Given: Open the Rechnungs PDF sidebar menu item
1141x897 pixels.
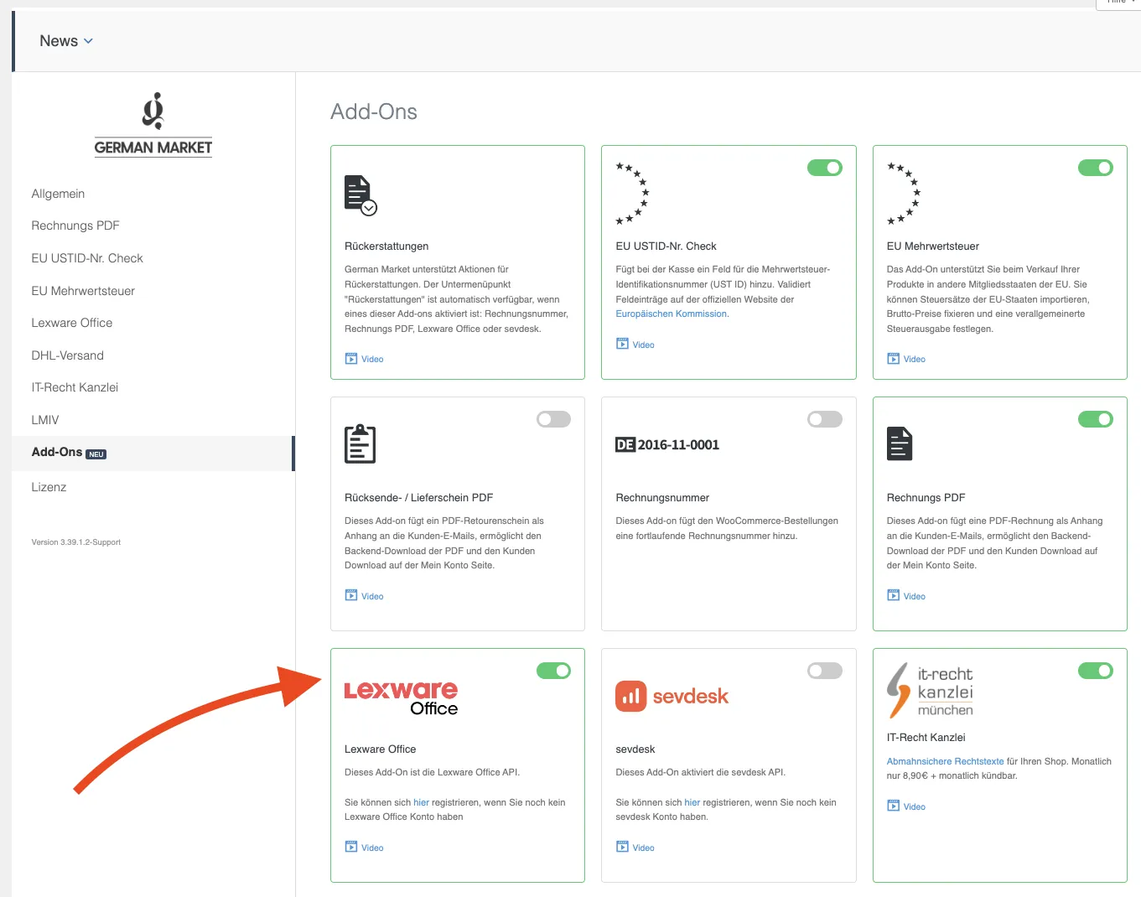Looking at the screenshot, I should click(x=75, y=226).
